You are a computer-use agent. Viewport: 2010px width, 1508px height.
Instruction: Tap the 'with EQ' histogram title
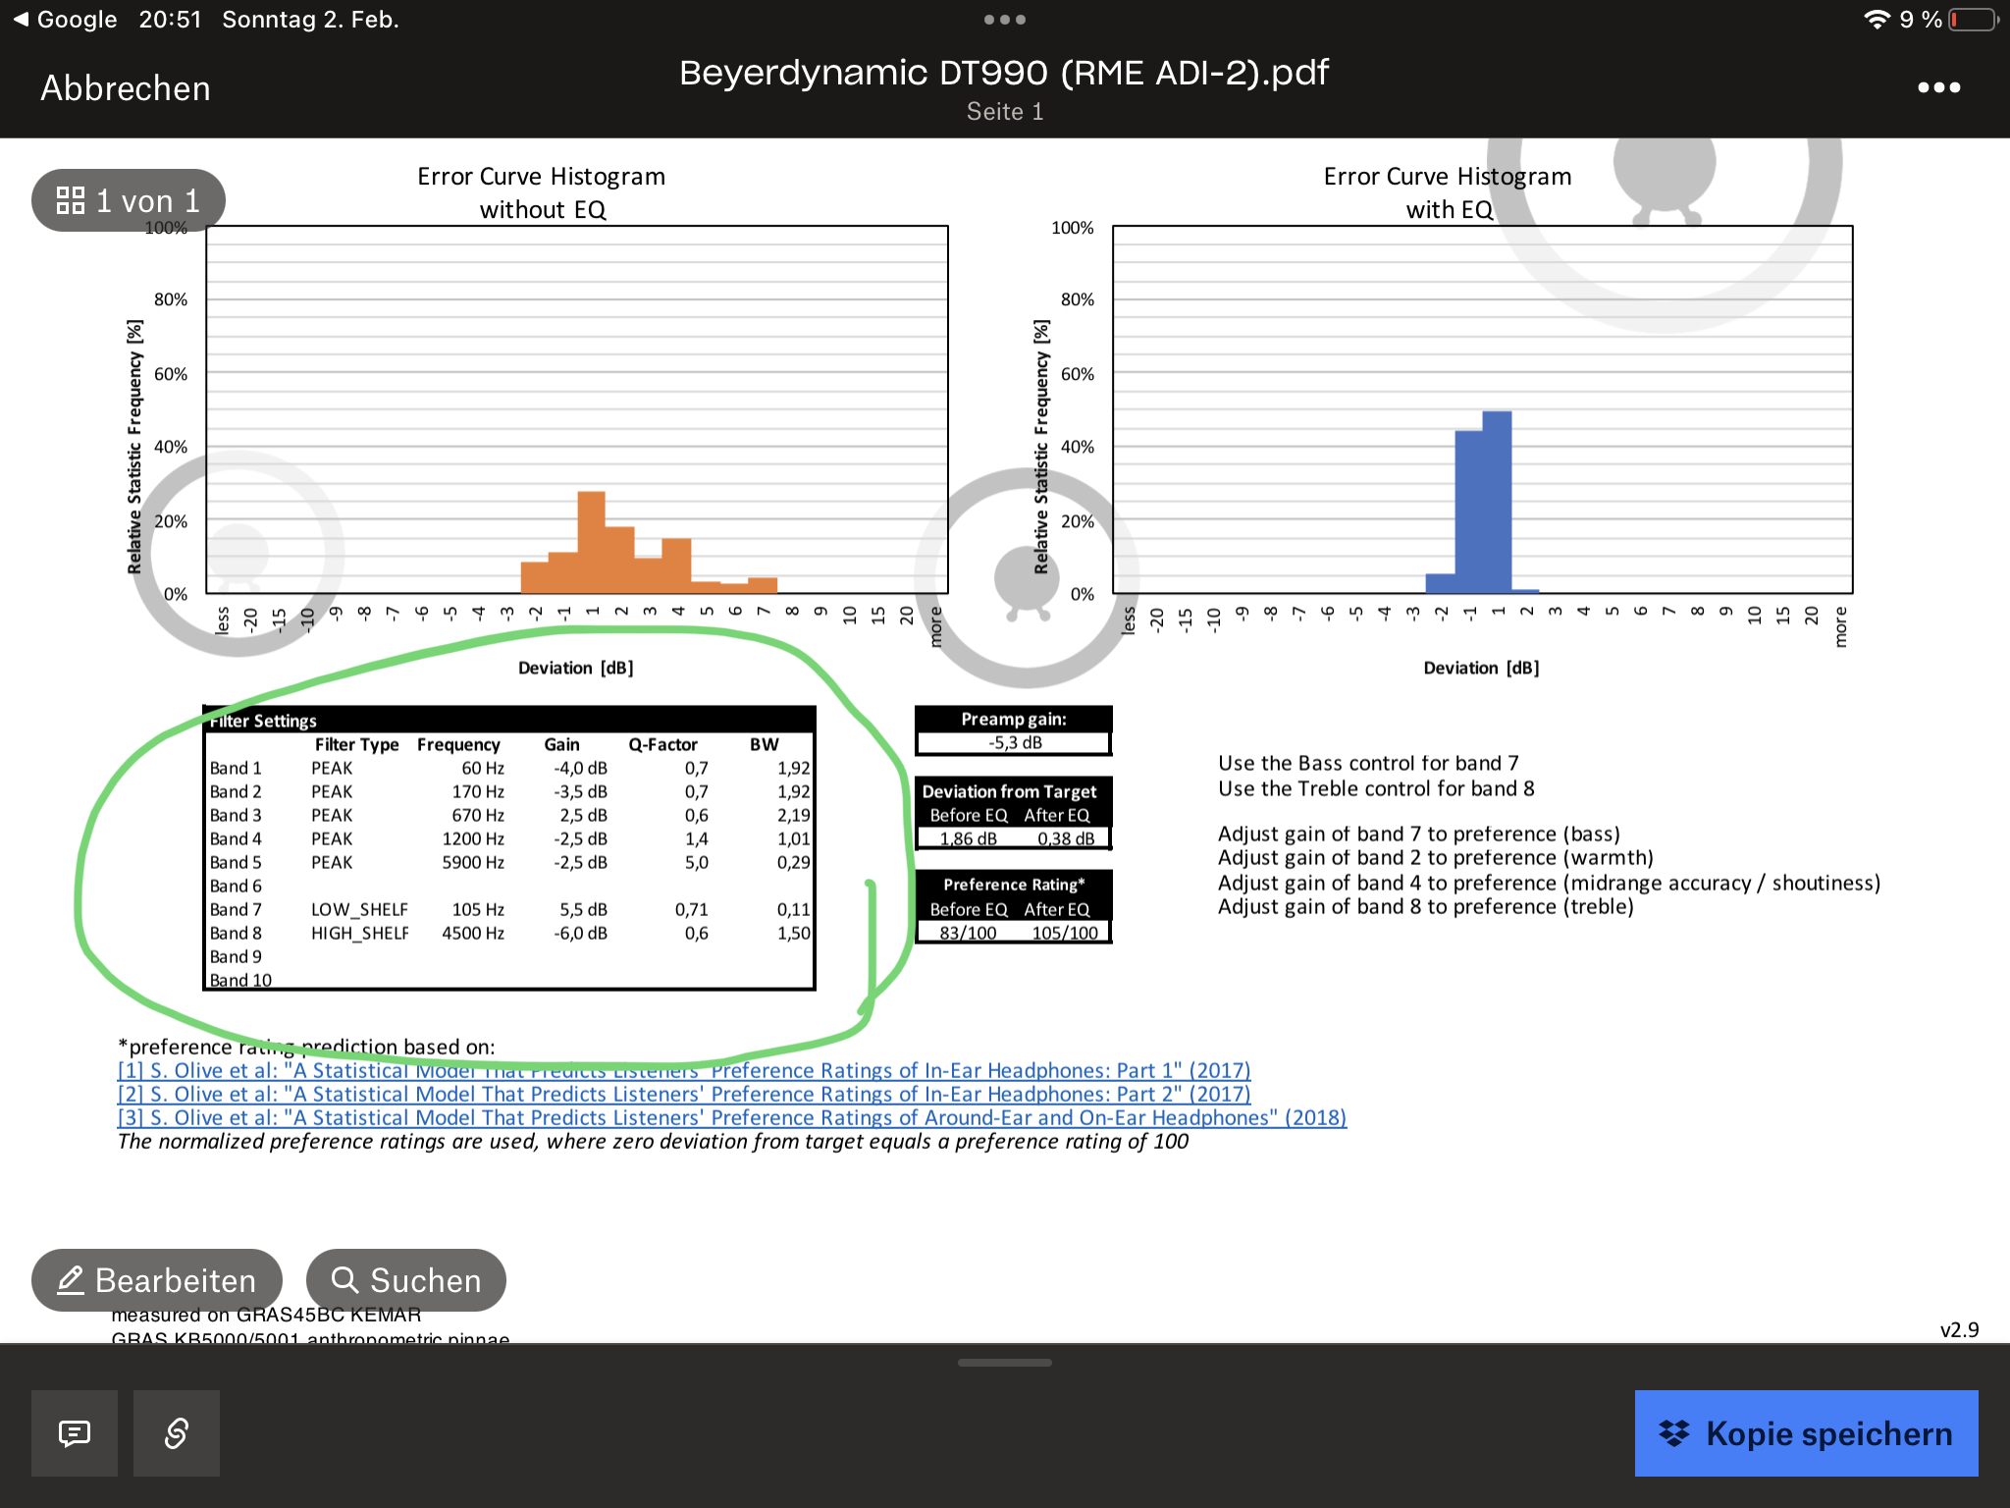tap(1449, 209)
